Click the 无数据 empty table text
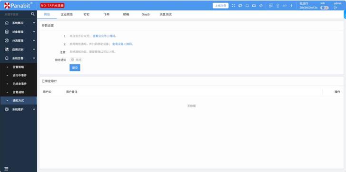 [x=191, y=106]
